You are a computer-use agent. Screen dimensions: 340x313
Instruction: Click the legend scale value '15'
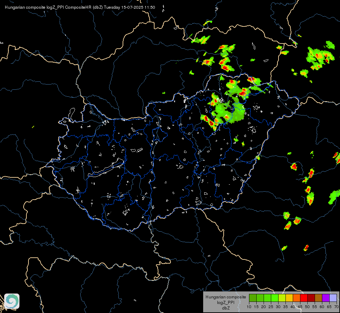256,307
